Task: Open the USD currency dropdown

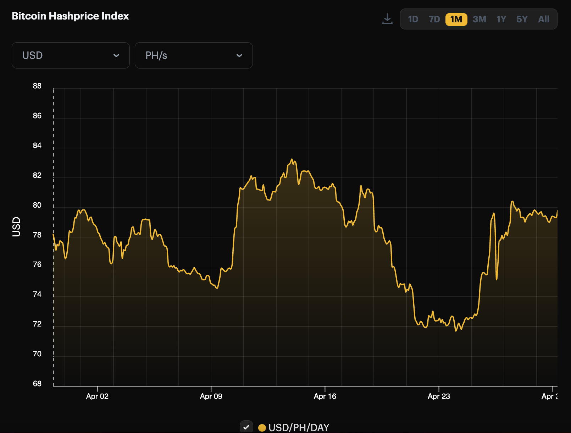Action: [70, 55]
